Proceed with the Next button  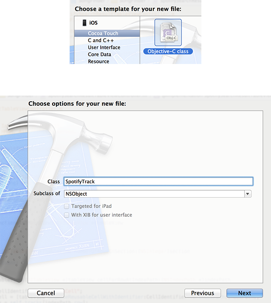(245, 293)
